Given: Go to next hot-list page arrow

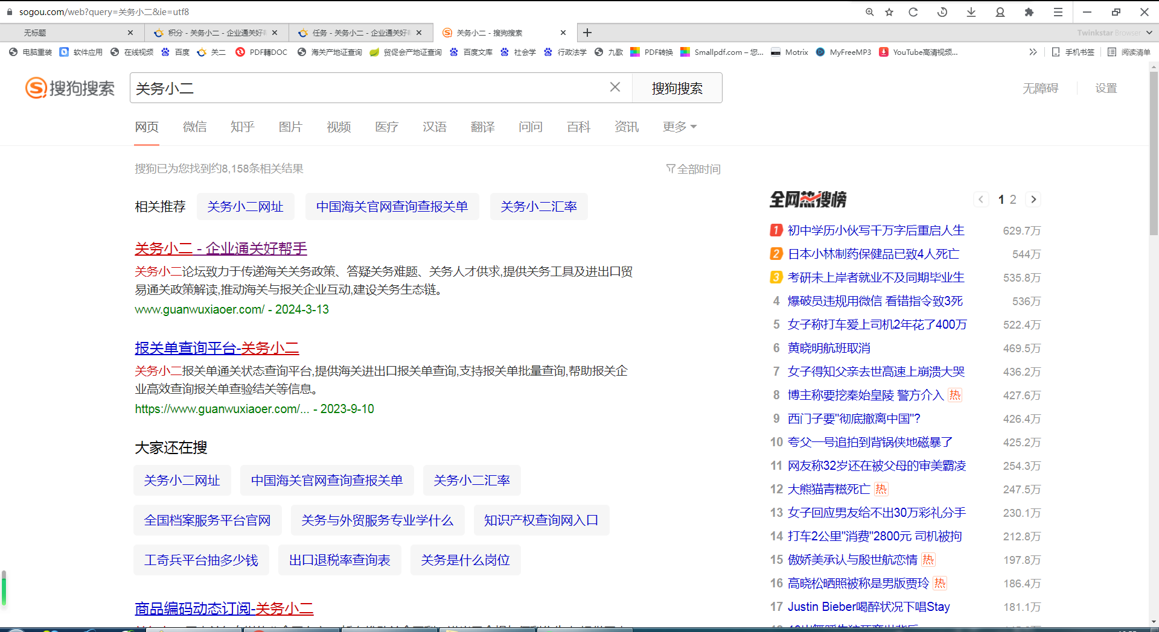Looking at the screenshot, I should (1033, 199).
